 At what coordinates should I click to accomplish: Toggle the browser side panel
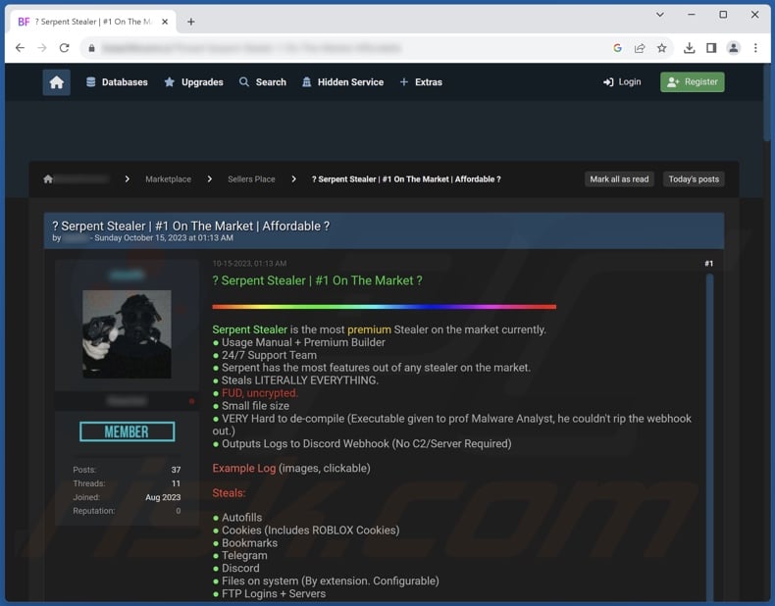click(711, 48)
